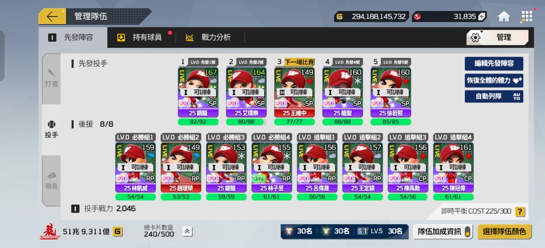The image size is (545, 248).
Task: Switch to the 持有球員 tab
Action: point(140,37)
